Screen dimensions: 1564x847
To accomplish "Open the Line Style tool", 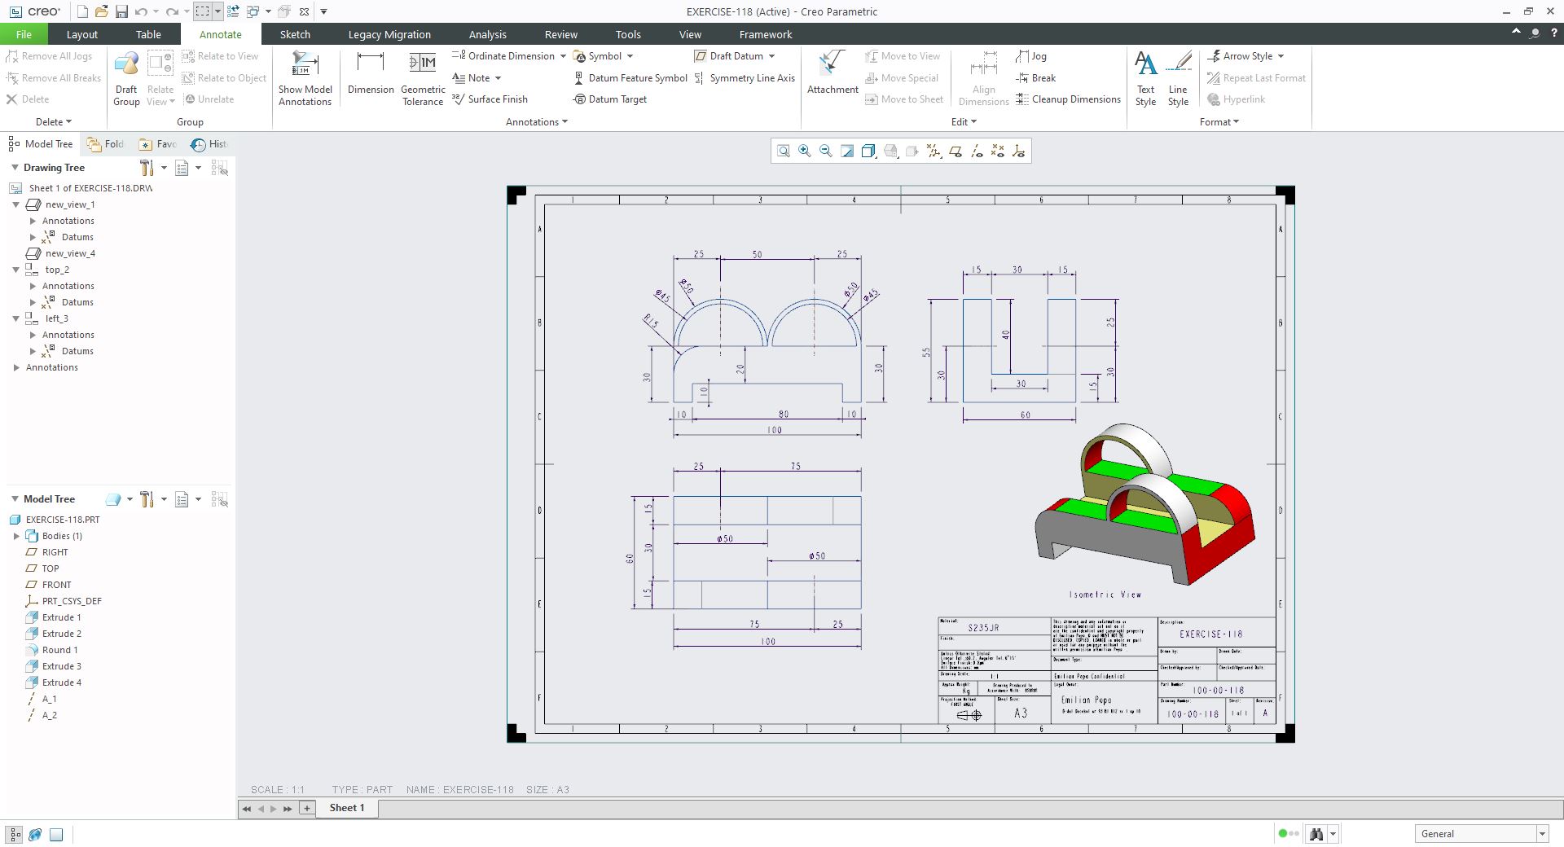I will point(1178,78).
